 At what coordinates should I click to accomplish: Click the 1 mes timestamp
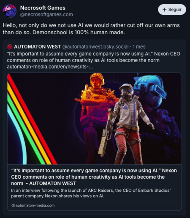[139, 47]
